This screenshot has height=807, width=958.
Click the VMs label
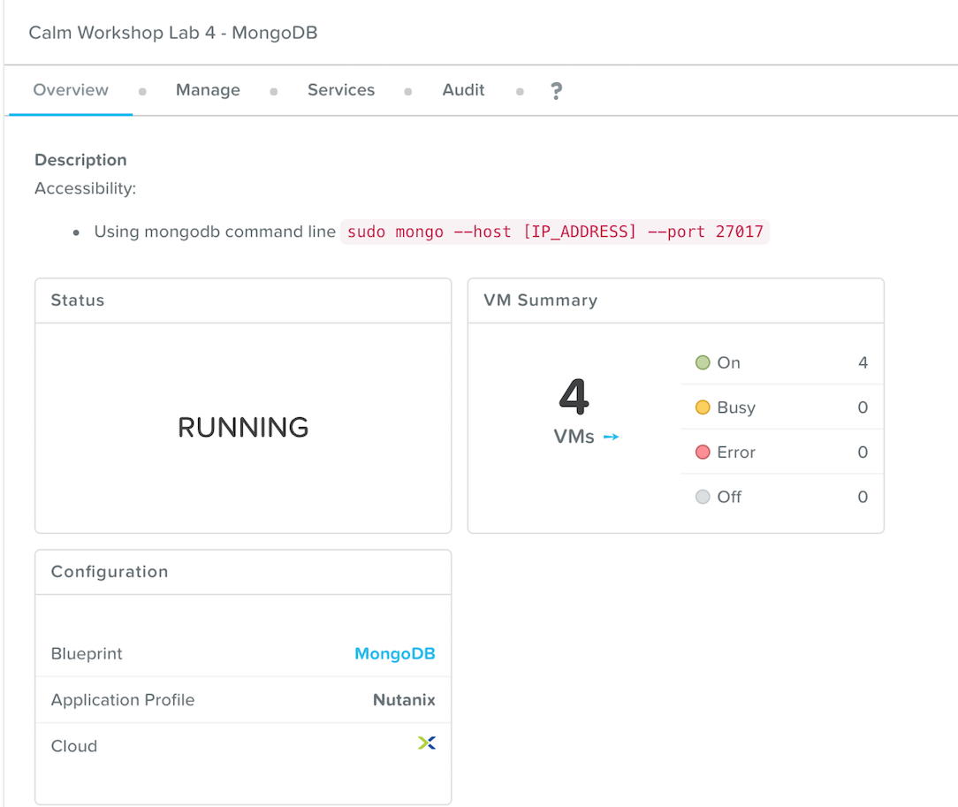tap(574, 437)
